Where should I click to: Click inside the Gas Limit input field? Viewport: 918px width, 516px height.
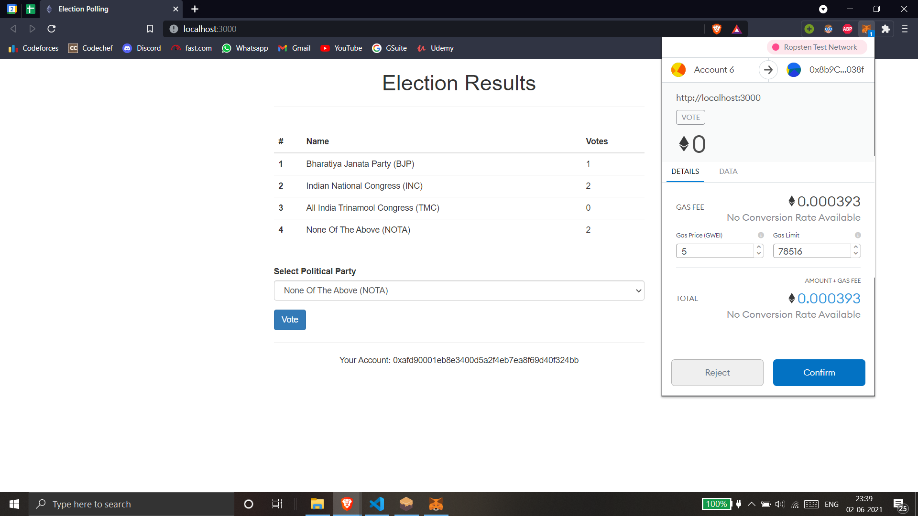tap(812, 251)
